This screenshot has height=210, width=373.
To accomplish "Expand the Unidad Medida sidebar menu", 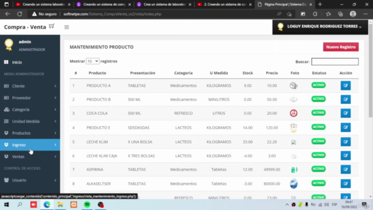I will 30,121.
